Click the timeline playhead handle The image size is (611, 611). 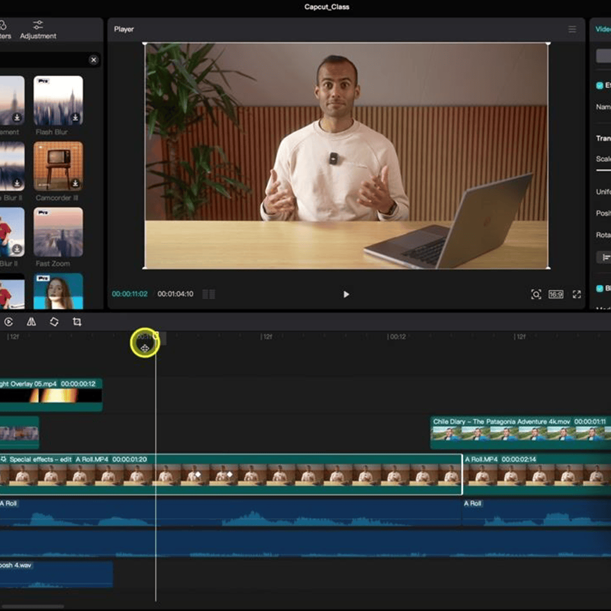tap(156, 336)
